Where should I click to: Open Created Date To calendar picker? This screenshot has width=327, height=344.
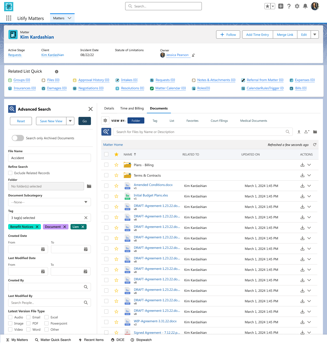pyautogui.click(x=86, y=249)
